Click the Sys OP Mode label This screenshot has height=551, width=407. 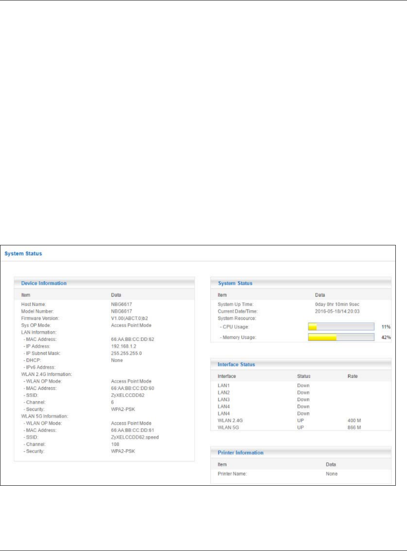coord(36,325)
